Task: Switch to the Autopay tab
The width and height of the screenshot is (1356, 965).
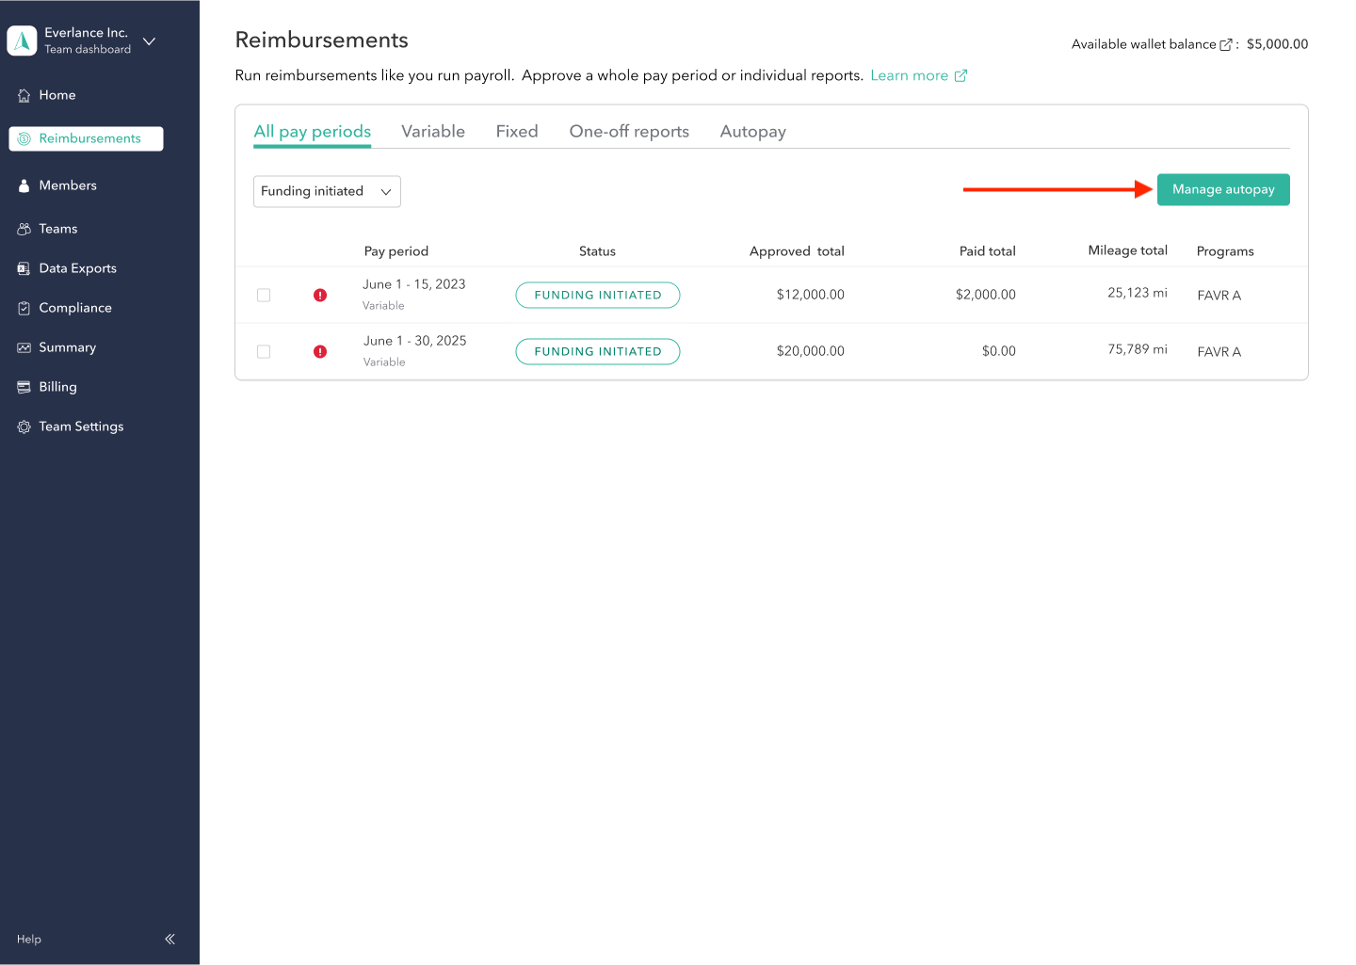Action: pos(752,131)
